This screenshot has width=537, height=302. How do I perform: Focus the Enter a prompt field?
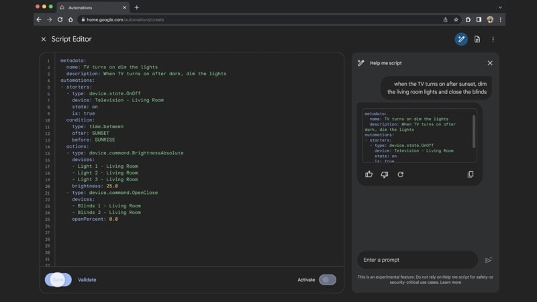tap(417, 260)
